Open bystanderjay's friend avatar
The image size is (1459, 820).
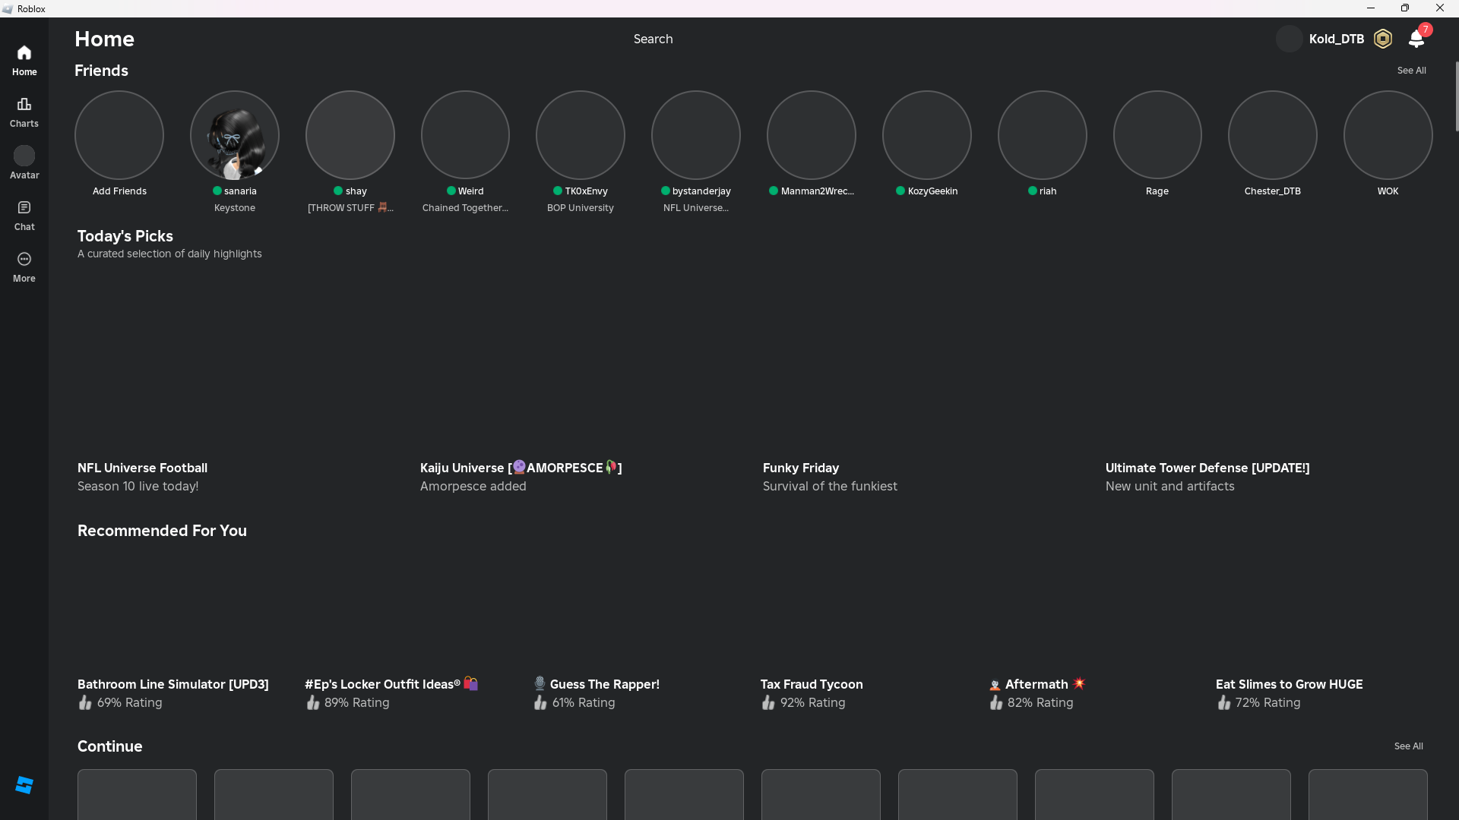(x=696, y=135)
